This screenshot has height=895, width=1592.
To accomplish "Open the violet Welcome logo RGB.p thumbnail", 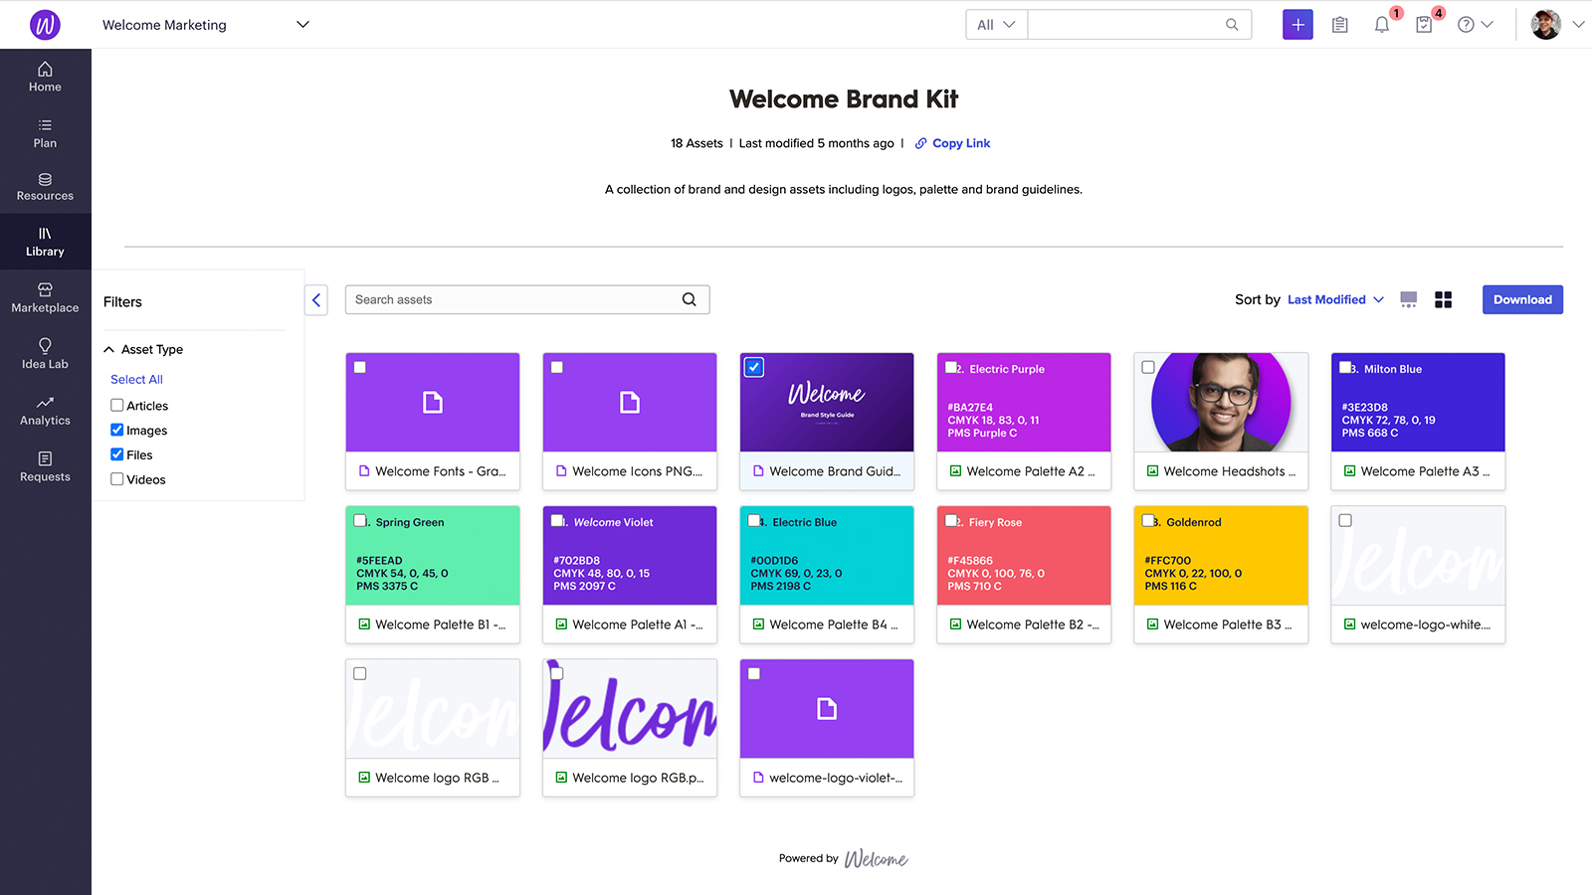I will [x=630, y=708].
